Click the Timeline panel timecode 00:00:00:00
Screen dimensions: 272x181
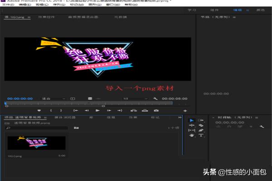[230, 123]
